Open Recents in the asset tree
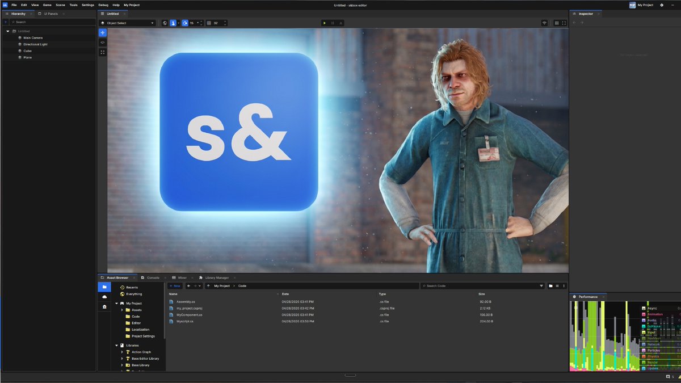Viewport: 681px width, 383px height. point(132,288)
